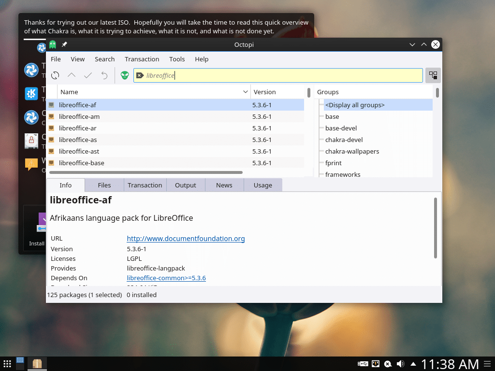Open the Search menu
Viewport: 495px width, 371px height.
click(105, 59)
